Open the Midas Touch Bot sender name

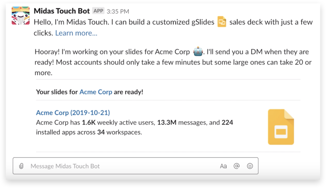[x=62, y=11]
